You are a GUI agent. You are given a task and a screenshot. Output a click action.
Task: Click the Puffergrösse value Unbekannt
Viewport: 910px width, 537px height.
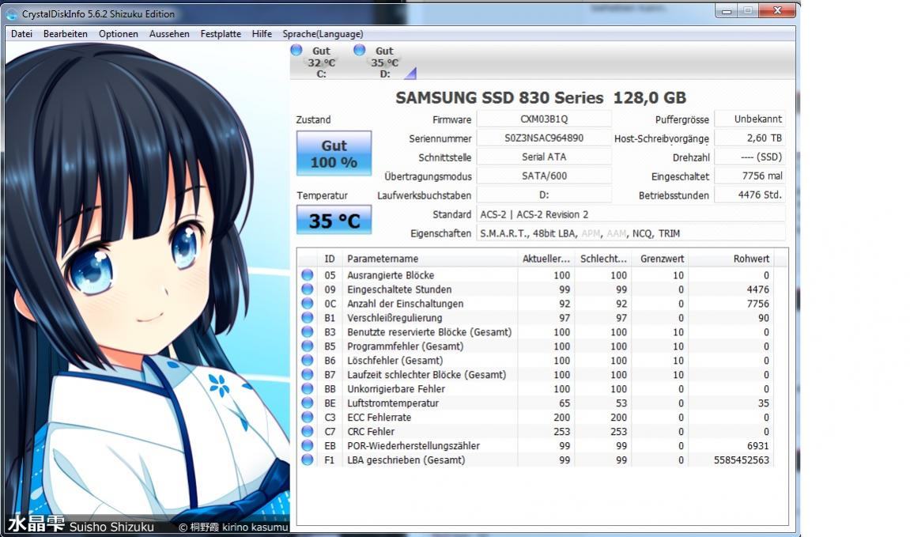pos(750,119)
